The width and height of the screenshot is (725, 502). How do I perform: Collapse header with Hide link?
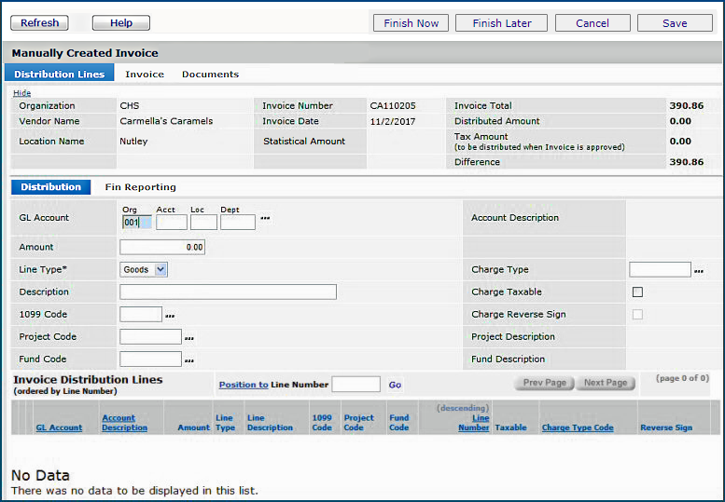[x=21, y=93]
